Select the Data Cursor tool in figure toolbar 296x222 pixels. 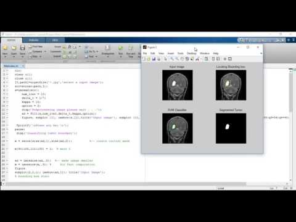coord(192,59)
